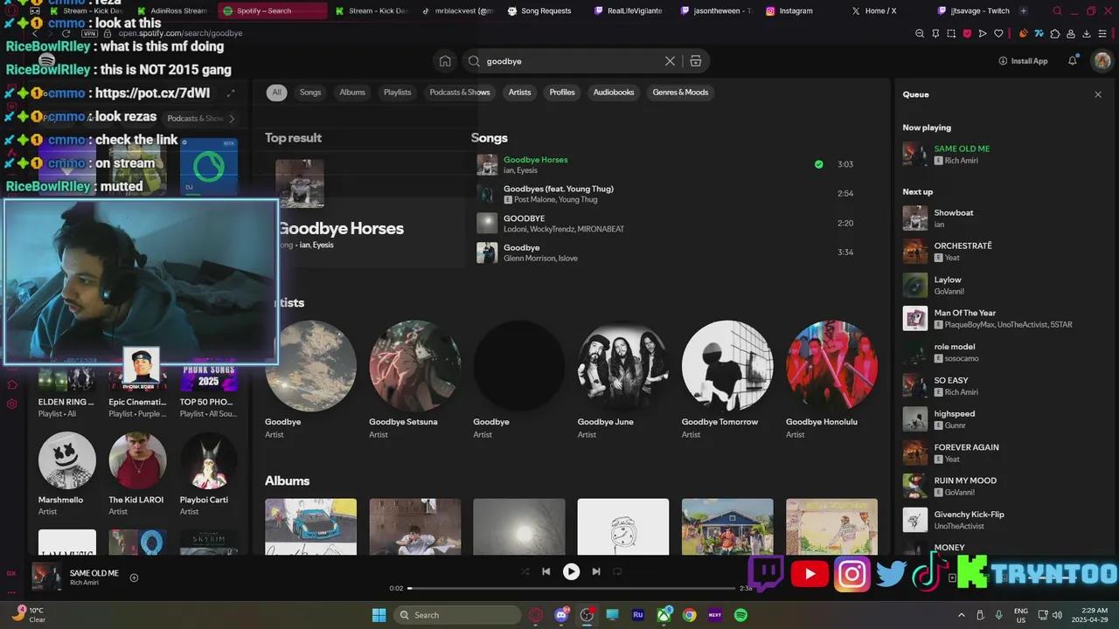
Task: Open the Browse icon beside the search bar
Action: tap(696, 61)
